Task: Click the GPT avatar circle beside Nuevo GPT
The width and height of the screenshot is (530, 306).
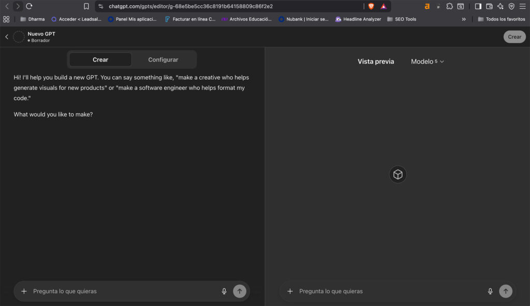Action: (18, 37)
